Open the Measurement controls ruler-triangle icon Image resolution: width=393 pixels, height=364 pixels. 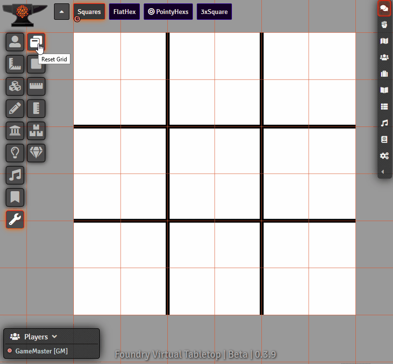pyautogui.click(x=15, y=64)
